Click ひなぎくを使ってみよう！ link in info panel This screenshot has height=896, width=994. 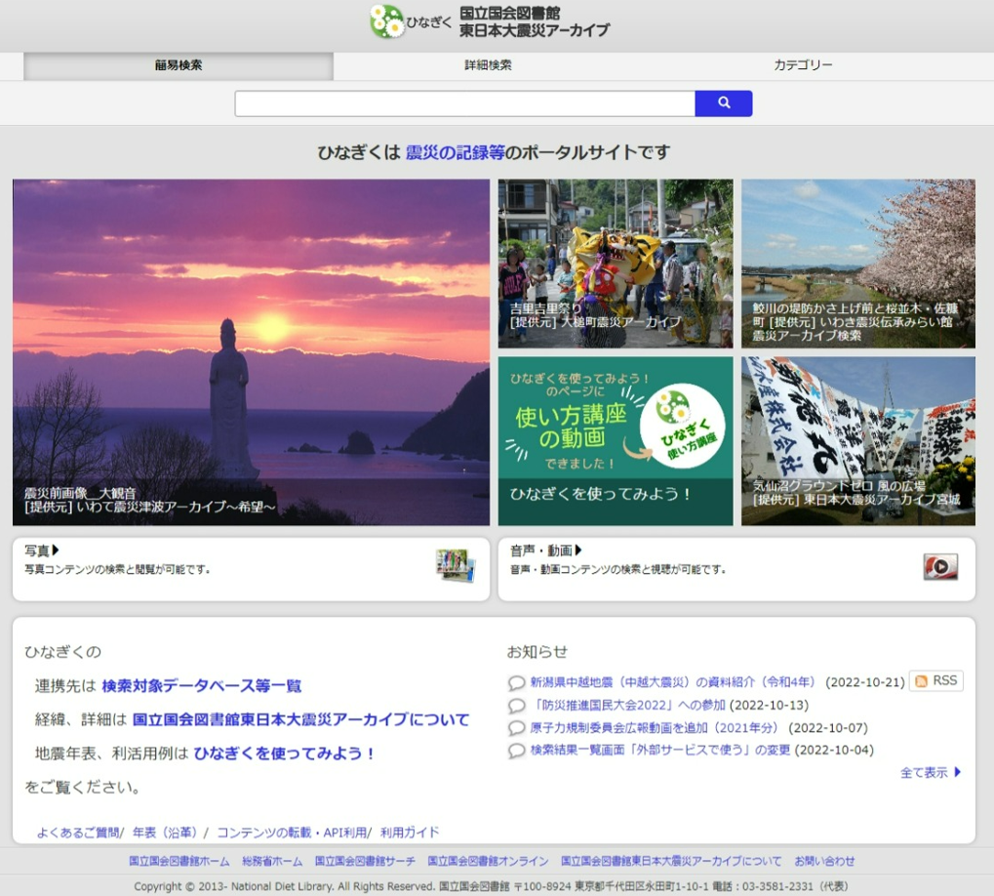pos(285,753)
